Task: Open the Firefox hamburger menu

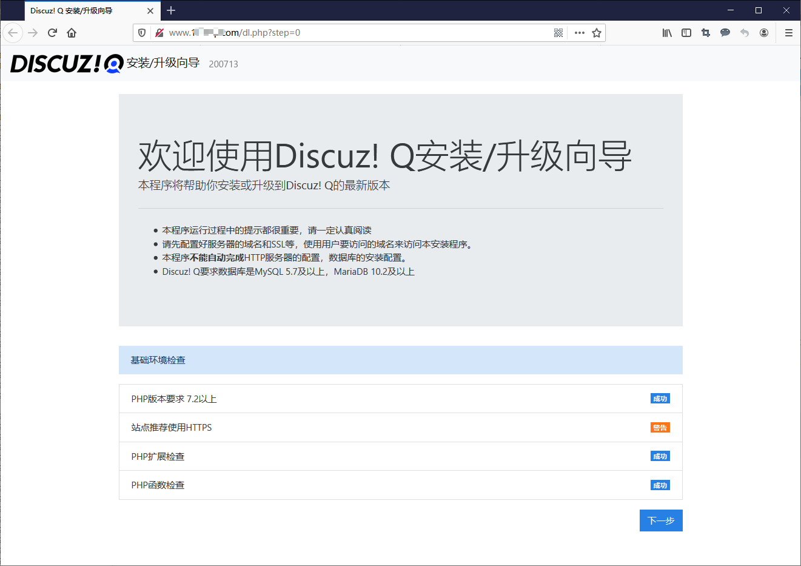Action: tap(788, 33)
